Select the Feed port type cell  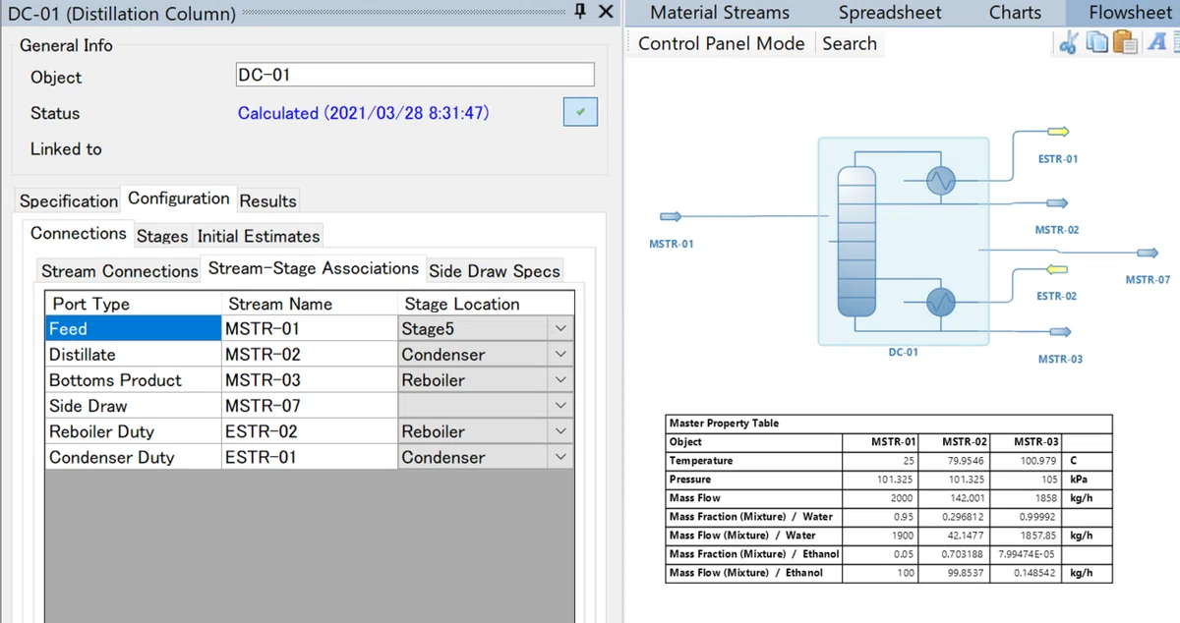(x=133, y=328)
